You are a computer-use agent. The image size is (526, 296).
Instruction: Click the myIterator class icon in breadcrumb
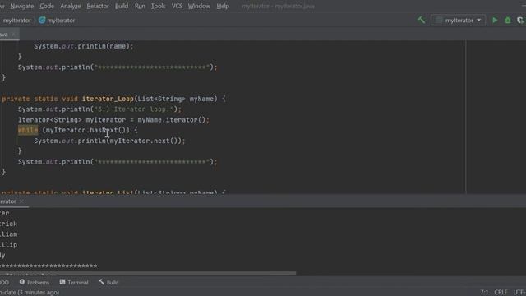[42, 20]
